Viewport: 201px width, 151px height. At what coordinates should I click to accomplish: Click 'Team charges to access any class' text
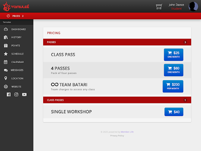(73, 89)
